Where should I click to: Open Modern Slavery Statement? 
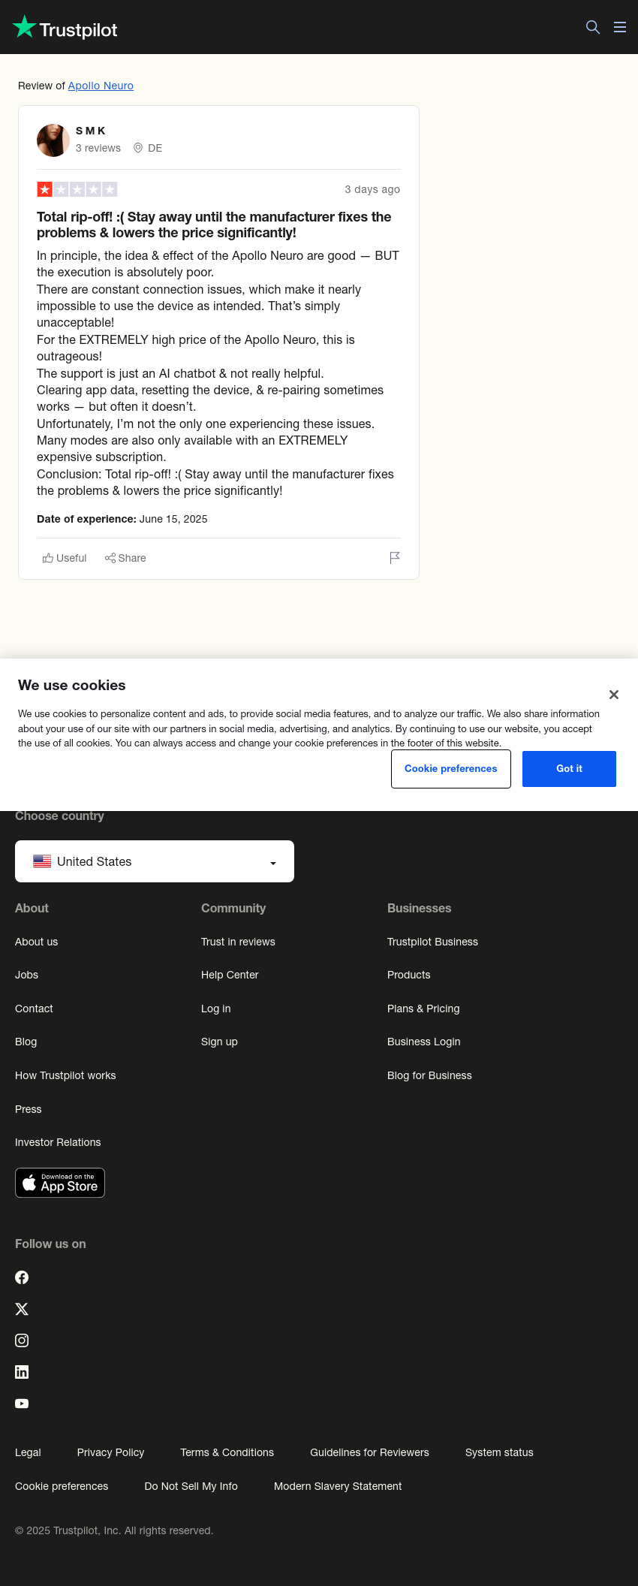pyautogui.click(x=338, y=1486)
